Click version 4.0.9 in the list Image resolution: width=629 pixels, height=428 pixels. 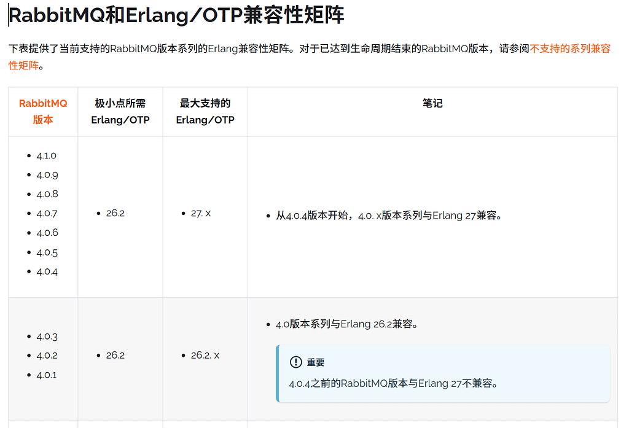click(47, 175)
